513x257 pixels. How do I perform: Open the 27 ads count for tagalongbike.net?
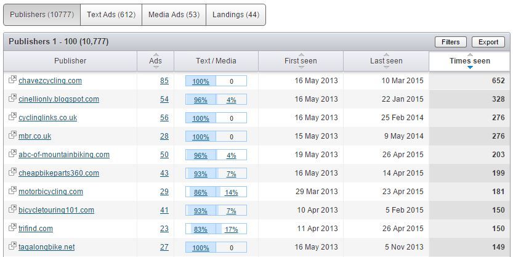click(164, 247)
